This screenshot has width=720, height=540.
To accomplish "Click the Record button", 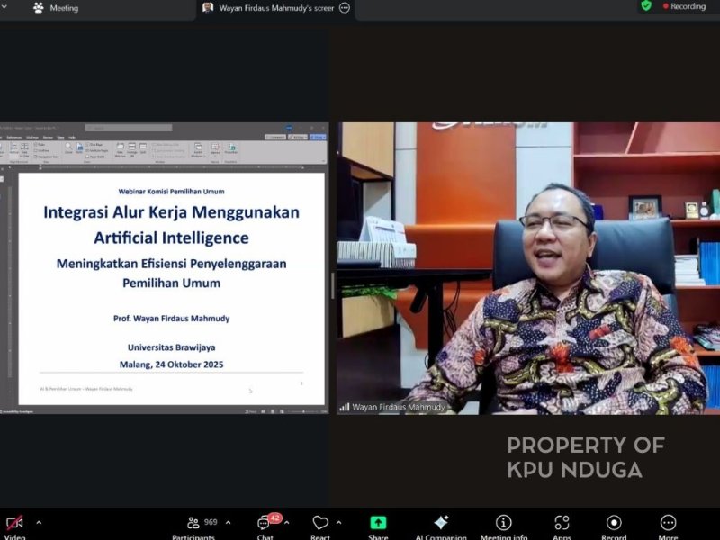I will [614, 523].
